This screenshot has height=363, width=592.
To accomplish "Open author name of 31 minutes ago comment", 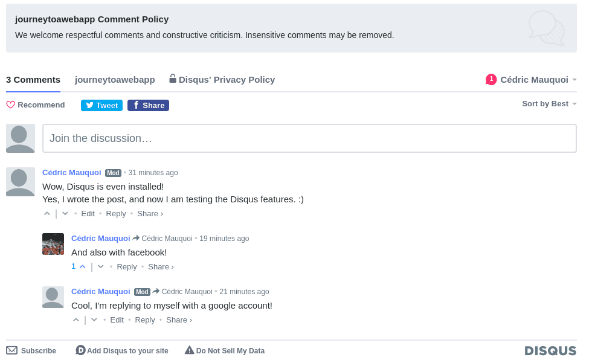I will (x=72, y=173).
